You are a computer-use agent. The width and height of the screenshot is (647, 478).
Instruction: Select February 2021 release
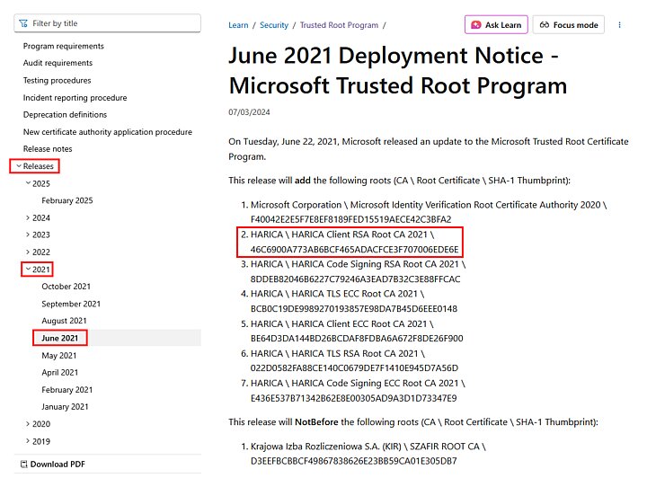[67, 389]
